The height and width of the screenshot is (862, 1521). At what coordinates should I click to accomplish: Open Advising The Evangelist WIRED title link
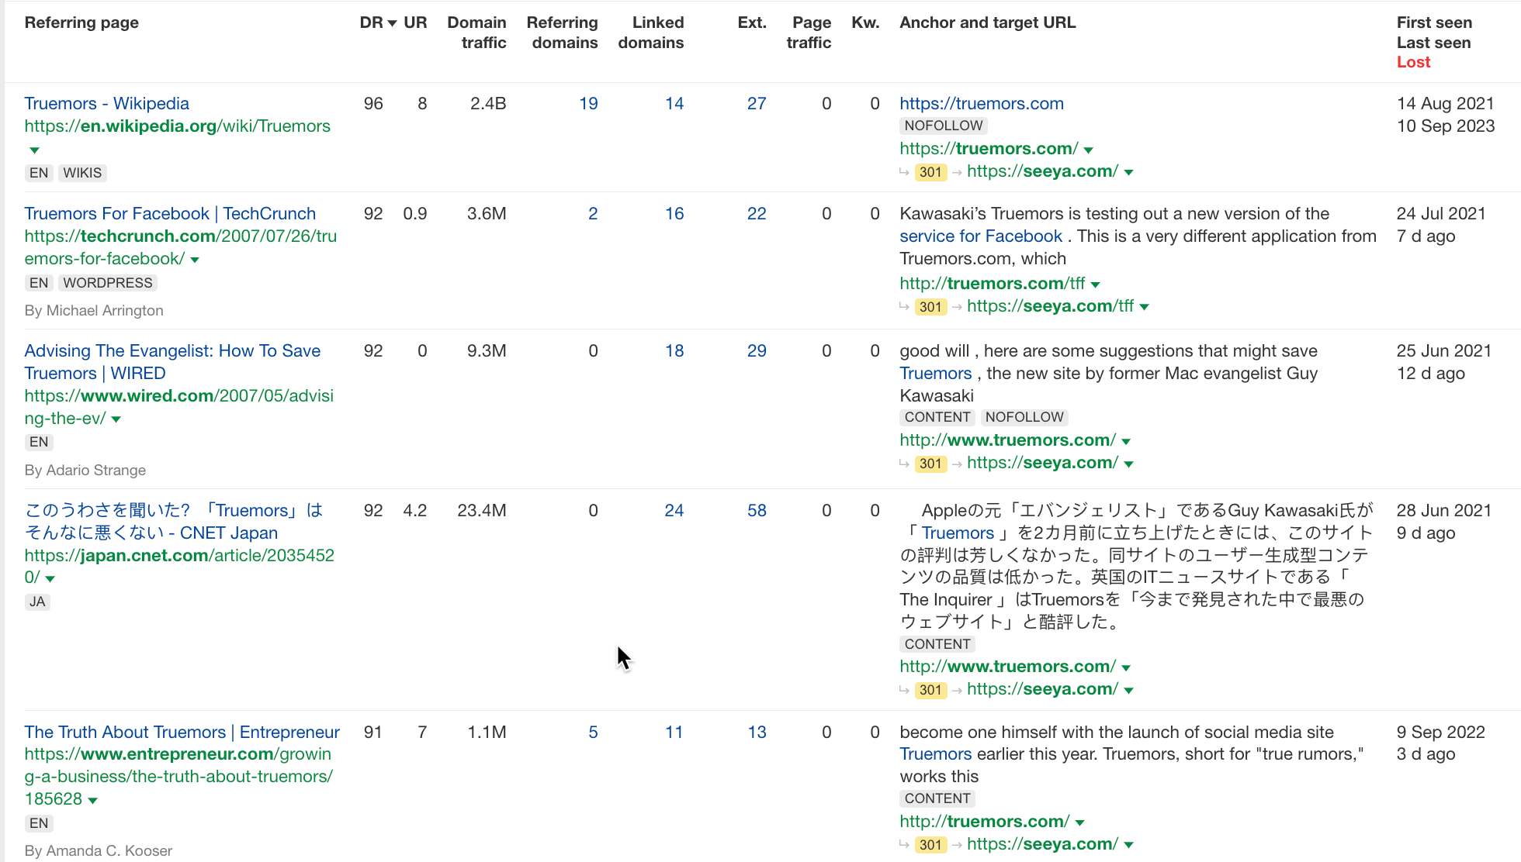pyautogui.click(x=172, y=362)
